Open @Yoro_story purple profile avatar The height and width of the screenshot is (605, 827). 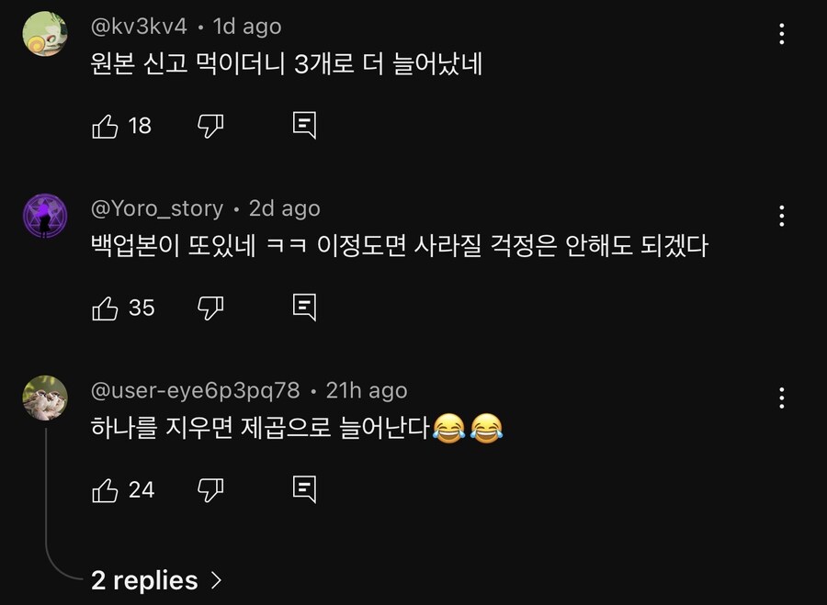click(45, 217)
